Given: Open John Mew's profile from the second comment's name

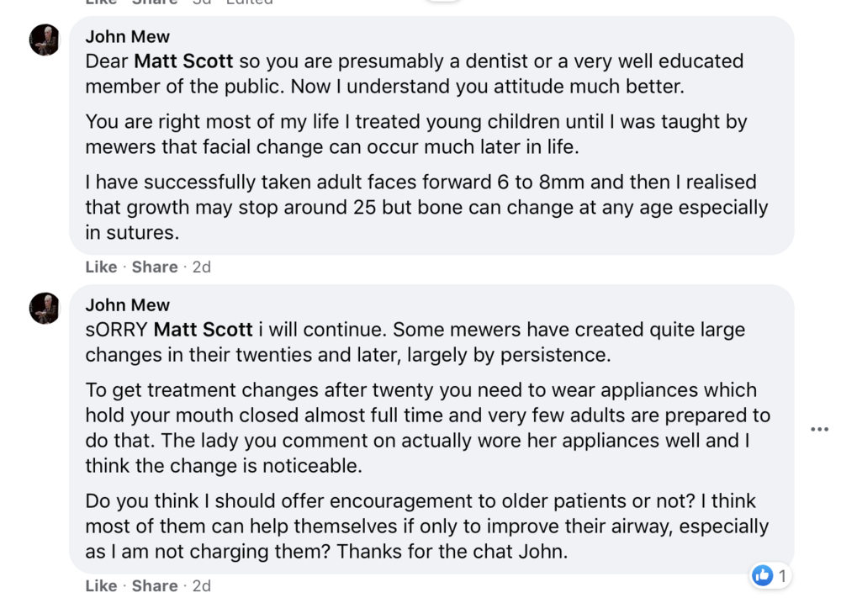Looking at the screenshot, I should (128, 304).
